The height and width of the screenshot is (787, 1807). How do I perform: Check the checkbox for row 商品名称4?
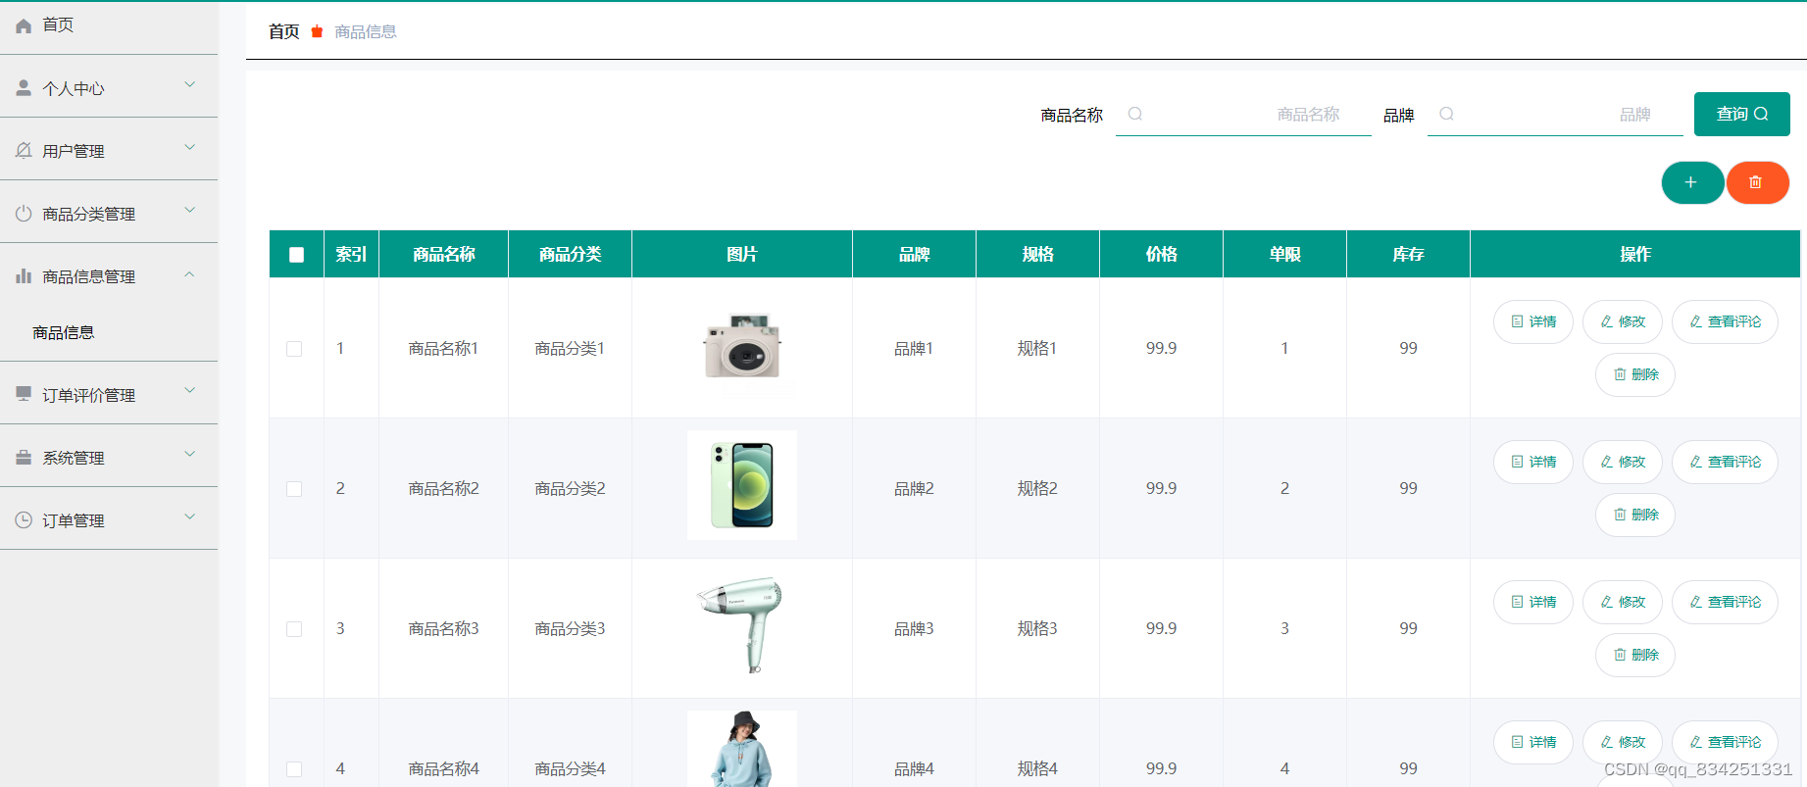click(x=294, y=769)
